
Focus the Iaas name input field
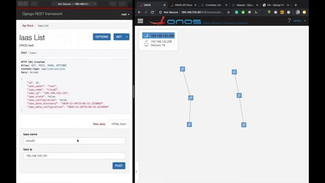coord(74,141)
